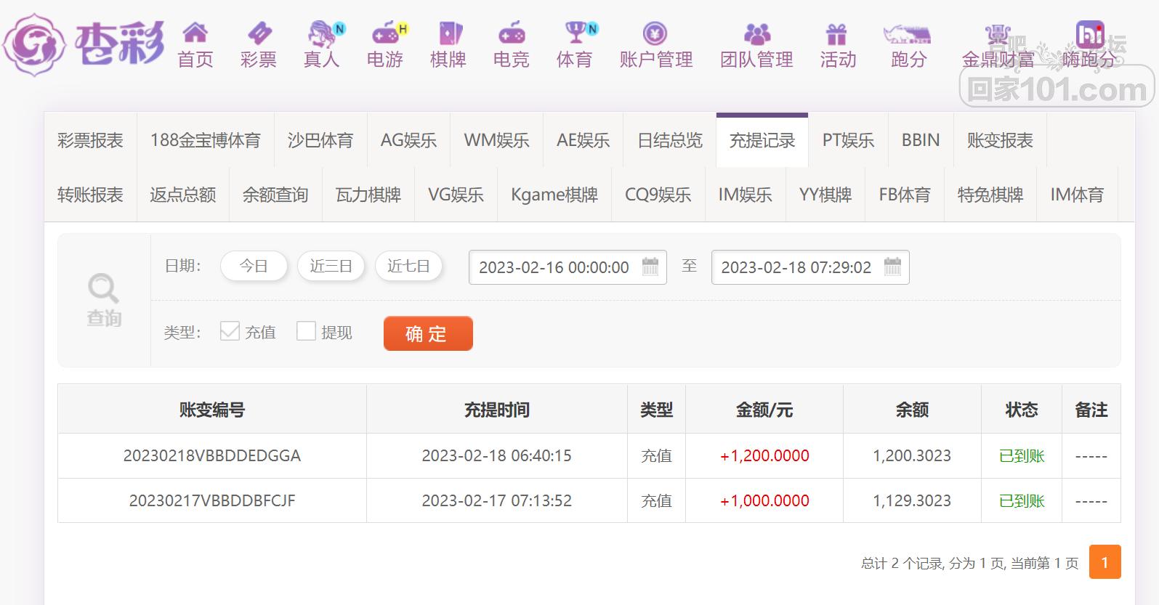Viewport: 1159px width, 605px height.
Task: Click the 体育 trophy icon
Action: 575,33
